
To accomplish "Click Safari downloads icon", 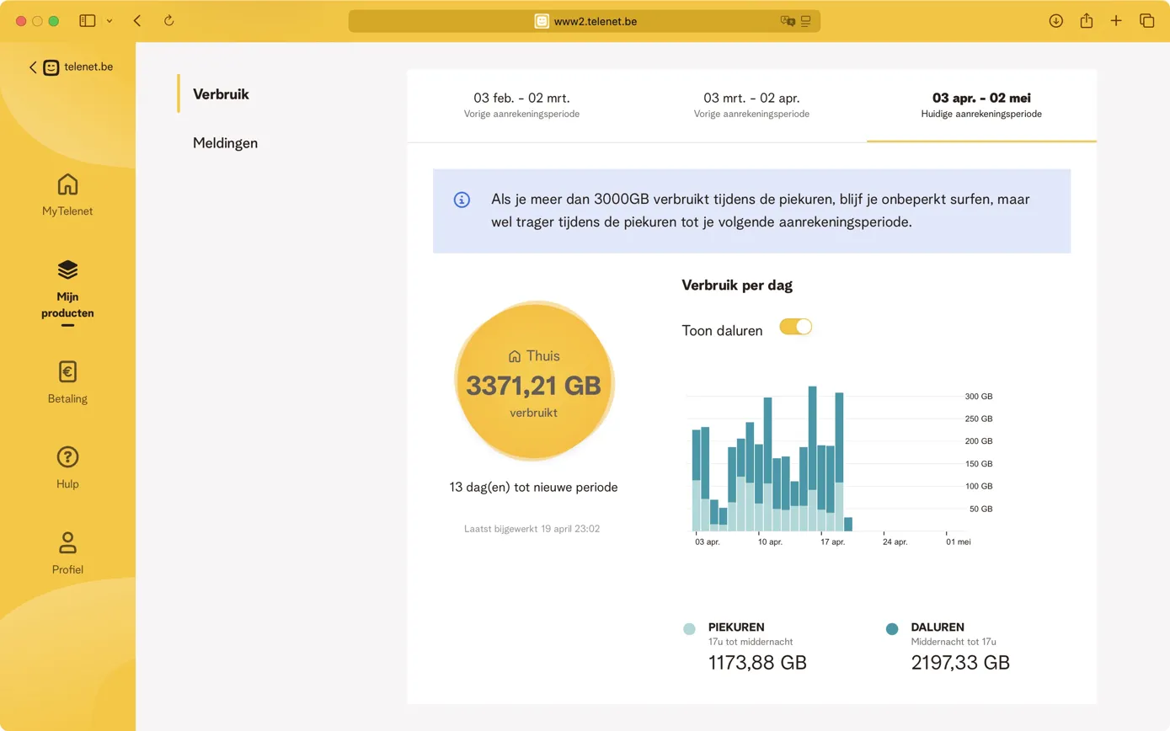I will (x=1055, y=21).
